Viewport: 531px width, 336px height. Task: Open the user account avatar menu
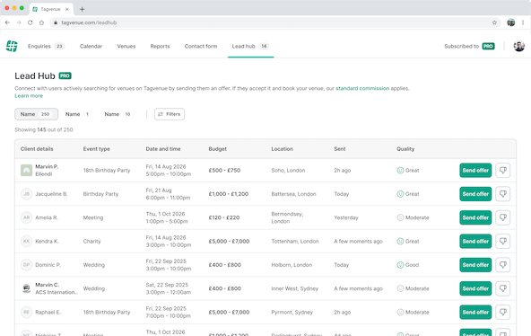click(518, 46)
